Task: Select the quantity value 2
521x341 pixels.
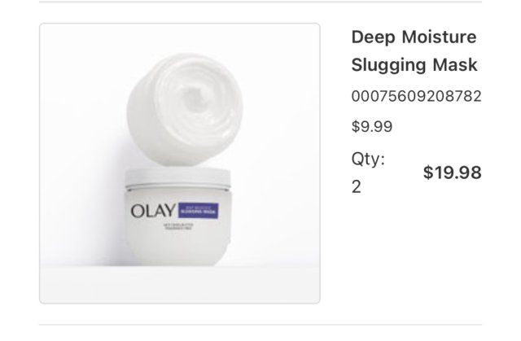Action: [357, 187]
